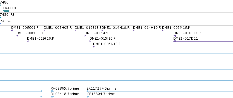Viewport: 233px width, 98px height.
Task: Click the DME1-017M20.F arrow marker
Action: [85, 36]
